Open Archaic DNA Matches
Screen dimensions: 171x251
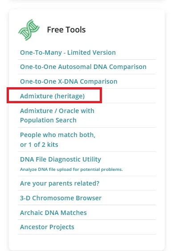coord(53,213)
